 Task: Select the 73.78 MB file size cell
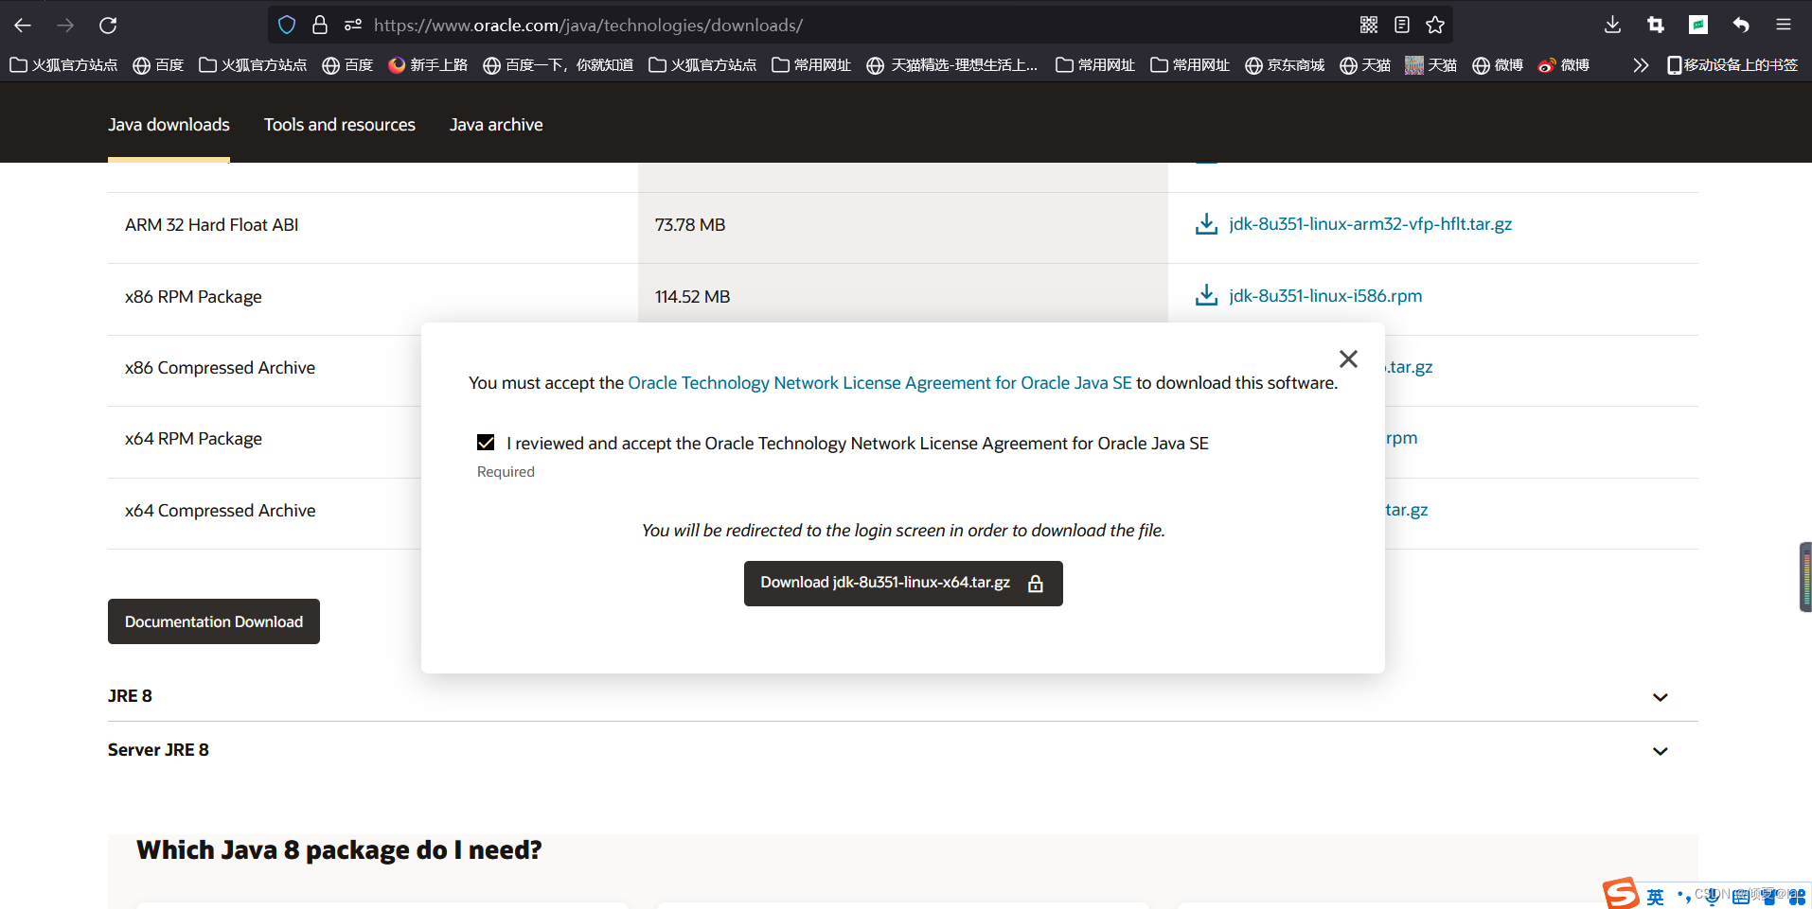pyautogui.click(x=690, y=225)
